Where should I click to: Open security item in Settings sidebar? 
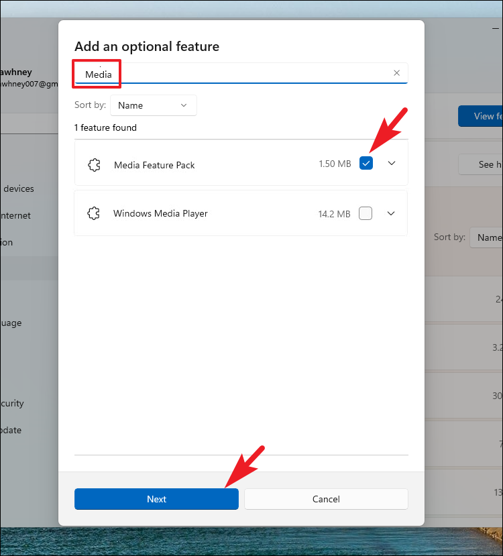(12, 403)
